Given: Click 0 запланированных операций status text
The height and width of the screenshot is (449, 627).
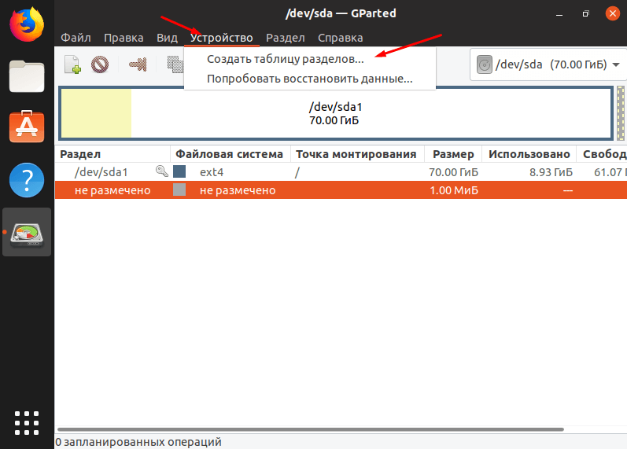Looking at the screenshot, I should [138, 442].
